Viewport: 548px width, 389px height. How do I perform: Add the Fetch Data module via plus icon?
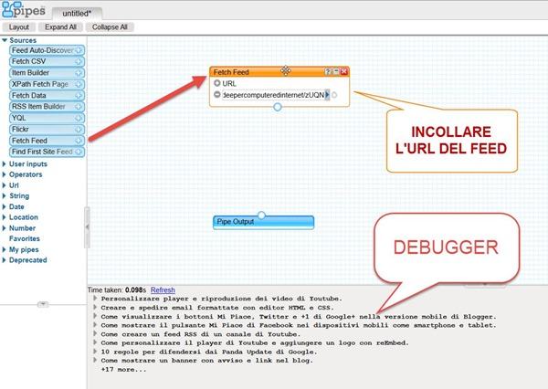tap(79, 95)
